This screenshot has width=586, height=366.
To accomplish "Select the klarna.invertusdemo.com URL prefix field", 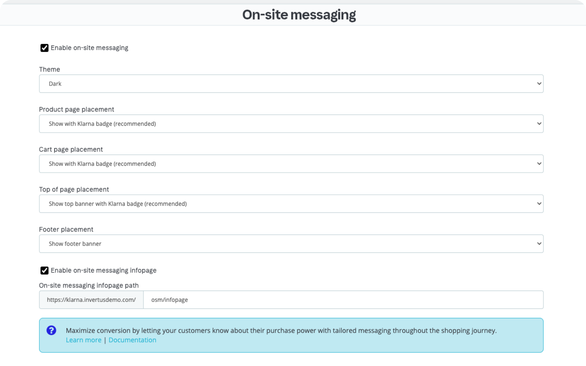I will click(x=91, y=300).
